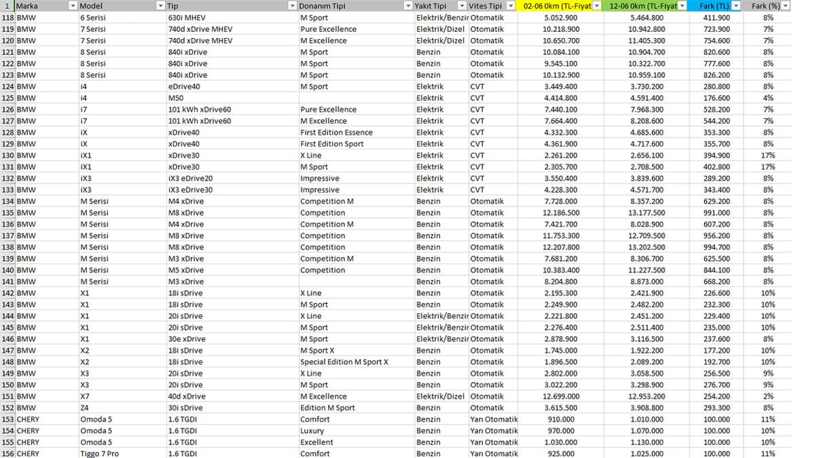Select the cell containing 630i MHEV
Image resolution: width=815 pixels, height=458 pixels.
click(232, 18)
